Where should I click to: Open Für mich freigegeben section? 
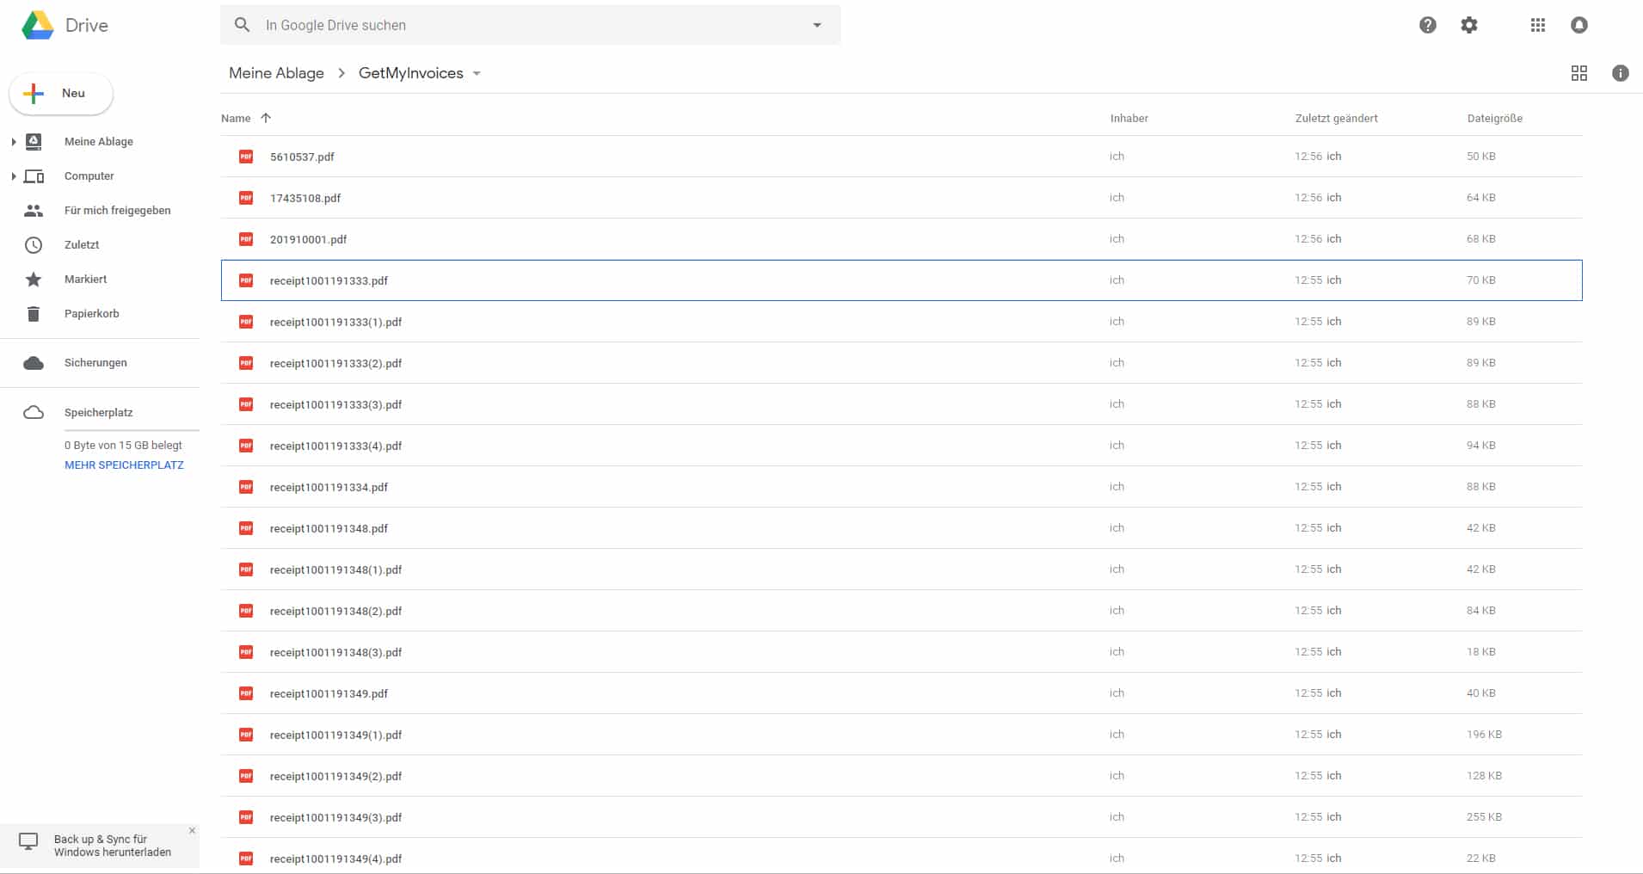pyautogui.click(x=118, y=210)
